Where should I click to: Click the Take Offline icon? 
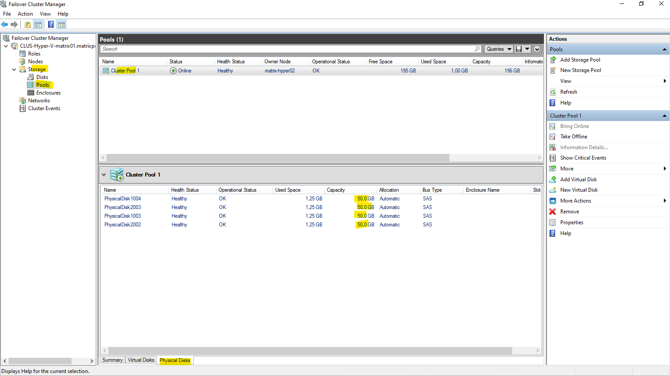553,137
